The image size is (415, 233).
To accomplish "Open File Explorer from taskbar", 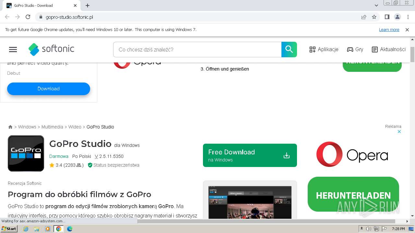I will tap(37, 229).
